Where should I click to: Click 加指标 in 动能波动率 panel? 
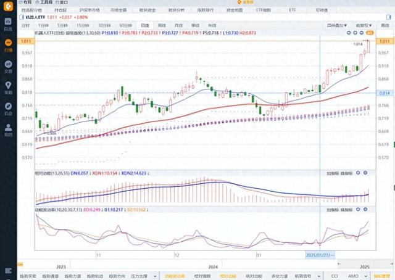[x=333, y=210]
